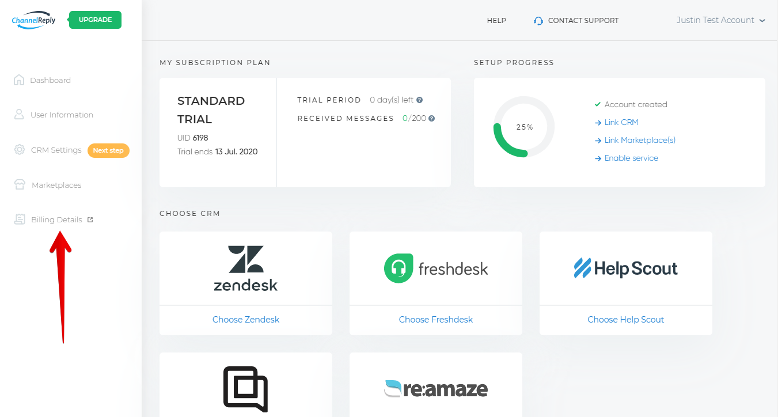This screenshot has width=778, height=417.
Task: Click the Zendesk logo card
Action: pyautogui.click(x=246, y=268)
